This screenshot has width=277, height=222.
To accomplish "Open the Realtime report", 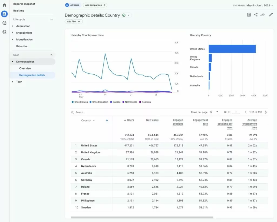I will 19,11.
